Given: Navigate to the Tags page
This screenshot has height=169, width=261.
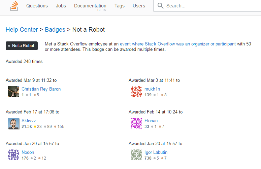Looking at the screenshot, I should pyautogui.click(x=120, y=6).
